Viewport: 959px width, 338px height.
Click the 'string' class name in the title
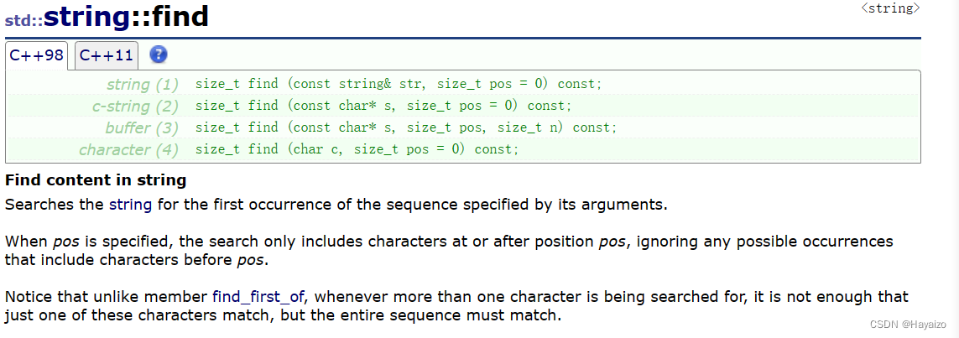coord(87,17)
